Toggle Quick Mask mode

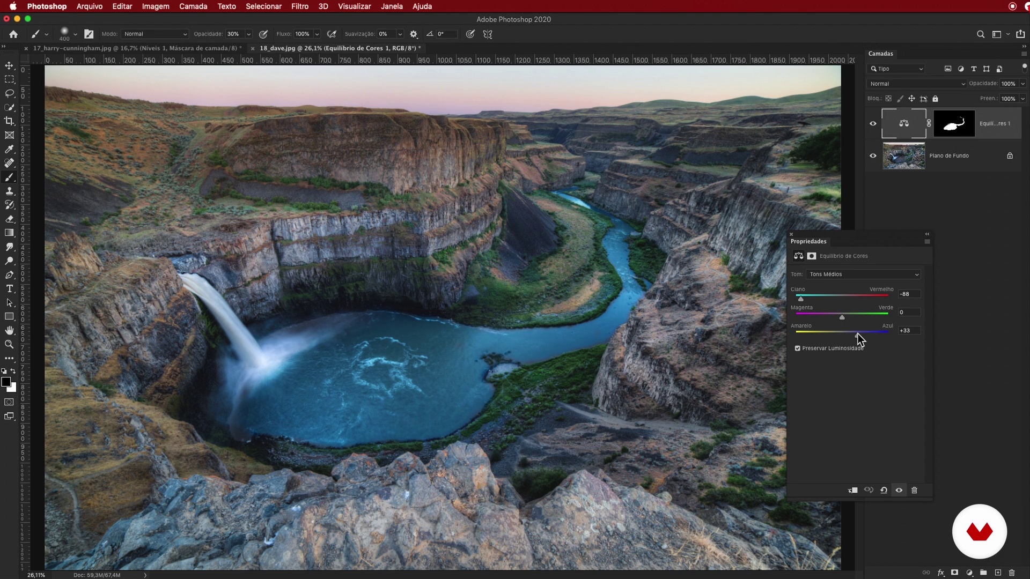click(x=9, y=402)
